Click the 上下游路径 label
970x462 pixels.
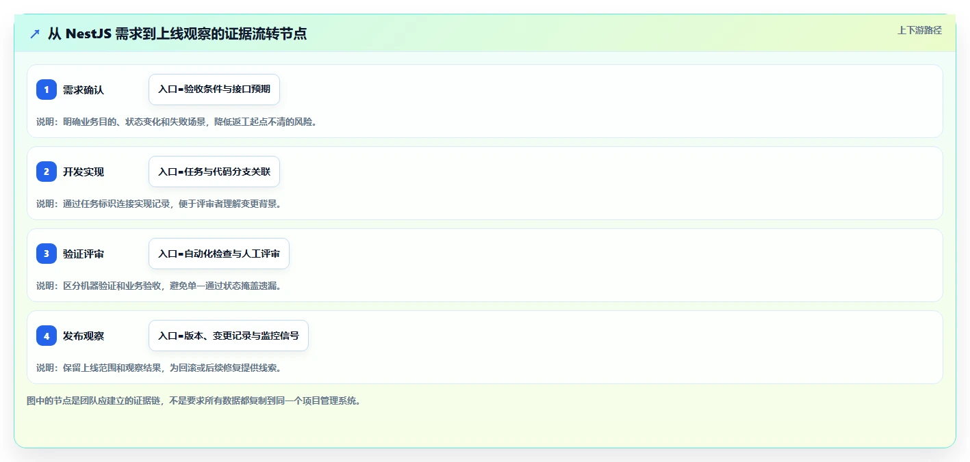tap(919, 30)
